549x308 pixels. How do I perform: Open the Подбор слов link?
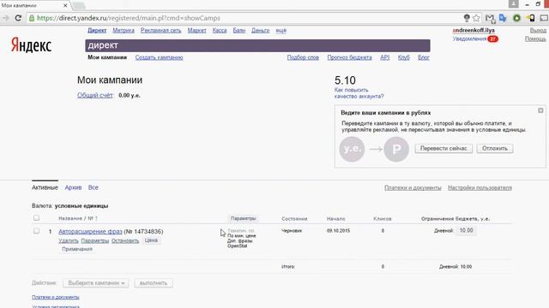303,57
